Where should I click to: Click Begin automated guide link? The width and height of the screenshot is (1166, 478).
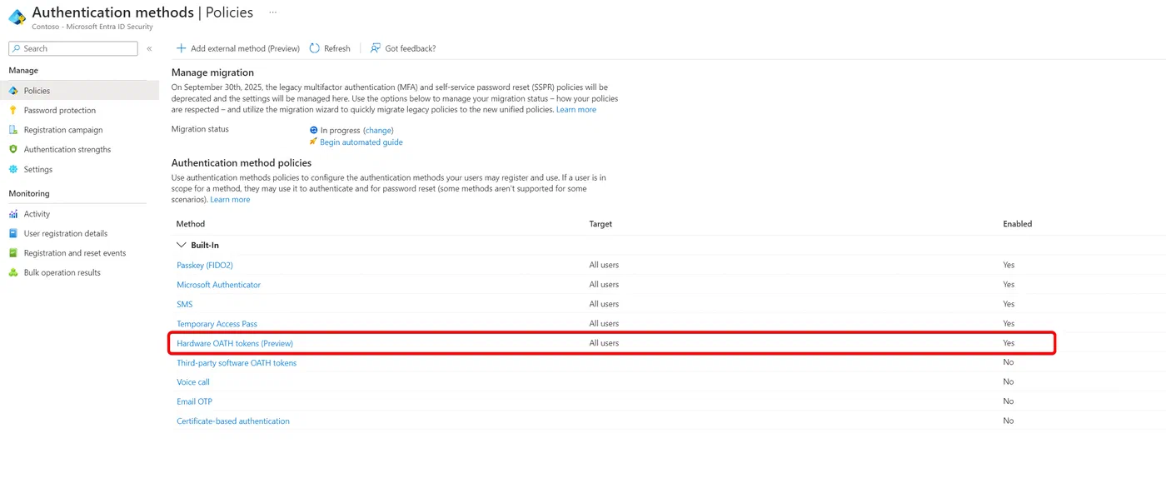[x=361, y=142]
